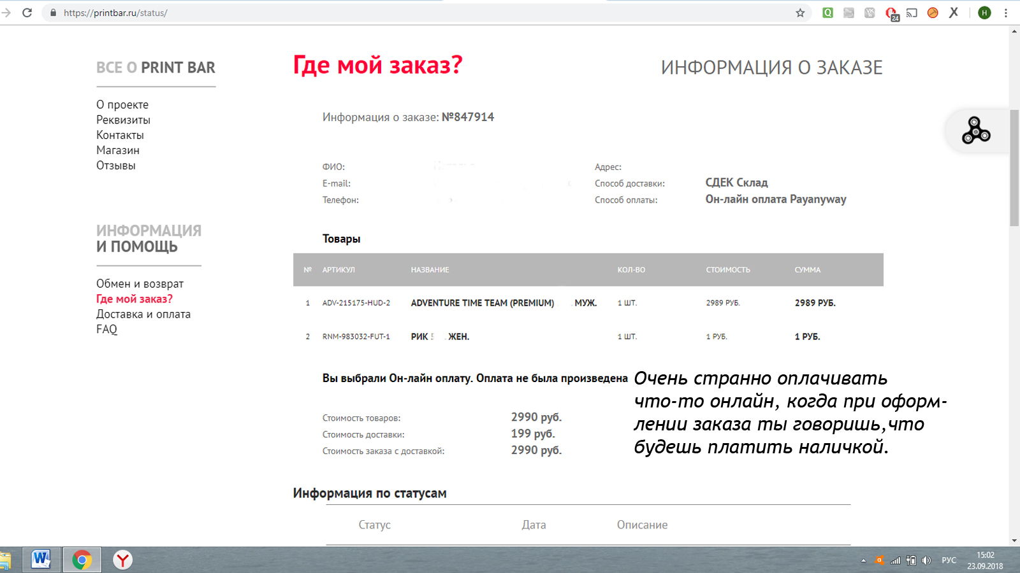Go to 'Доставка и оплата' page
The height and width of the screenshot is (573, 1020).
point(143,314)
